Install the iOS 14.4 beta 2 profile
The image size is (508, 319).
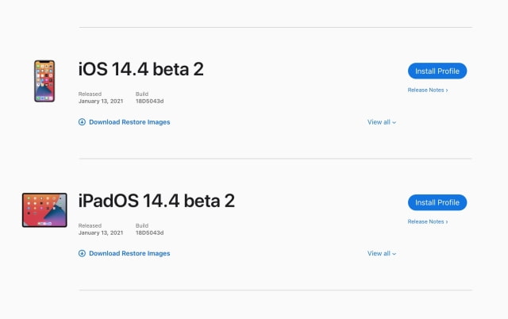click(x=437, y=71)
